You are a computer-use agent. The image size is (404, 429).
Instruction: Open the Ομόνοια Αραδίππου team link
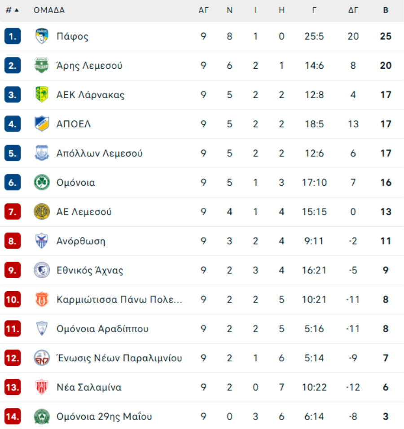pos(102,328)
